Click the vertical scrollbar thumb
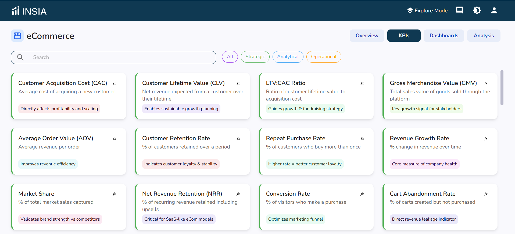Image resolution: width=515 pixels, height=234 pixels. click(502, 88)
